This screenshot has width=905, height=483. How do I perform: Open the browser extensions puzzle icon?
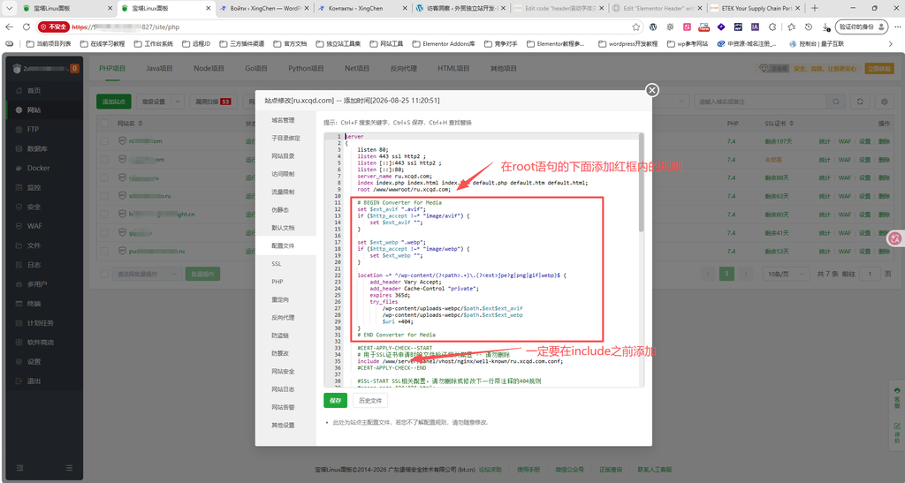coord(772,26)
